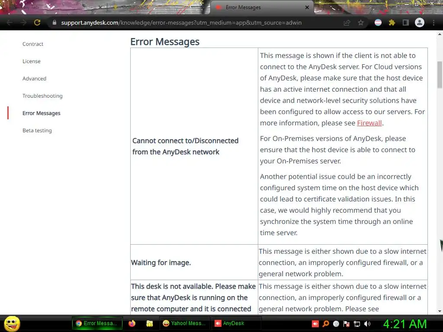The width and height of the screenshot is (443, 332).
Task: Click the striped flag extension icon
Action: coord(378,22)
